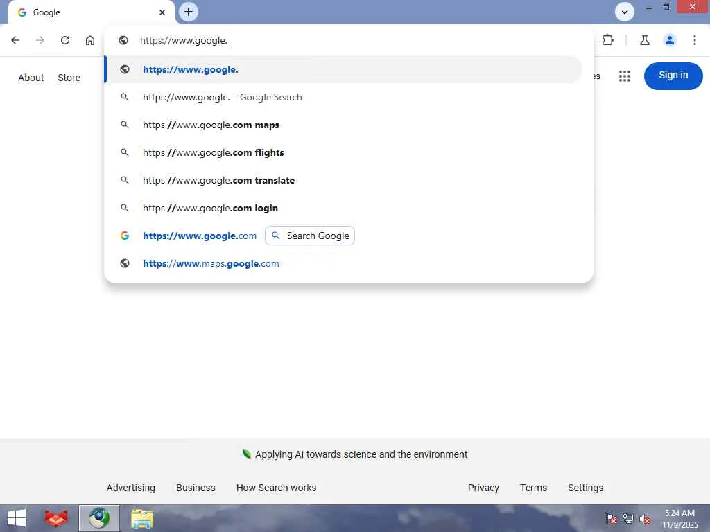The width and height of the screenshot is (710, 532).
Task: Open the Terms footer link
Action: tap(533, 488)
